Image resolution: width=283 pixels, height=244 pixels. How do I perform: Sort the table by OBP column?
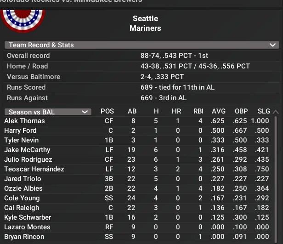[241, 112]
